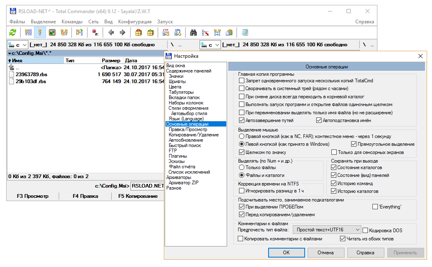Open the URL new FTP connection icon
The width and height of the screenshot is (432, 267).
pos(178,32)
